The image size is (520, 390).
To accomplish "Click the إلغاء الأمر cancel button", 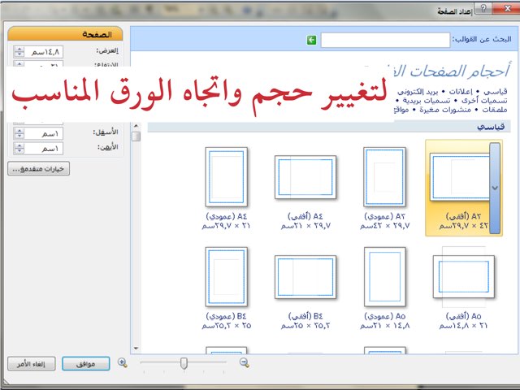I will 32,364.
